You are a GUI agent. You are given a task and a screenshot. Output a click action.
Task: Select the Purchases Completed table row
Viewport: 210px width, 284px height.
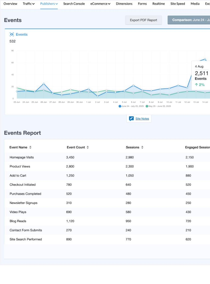(25, 194)
